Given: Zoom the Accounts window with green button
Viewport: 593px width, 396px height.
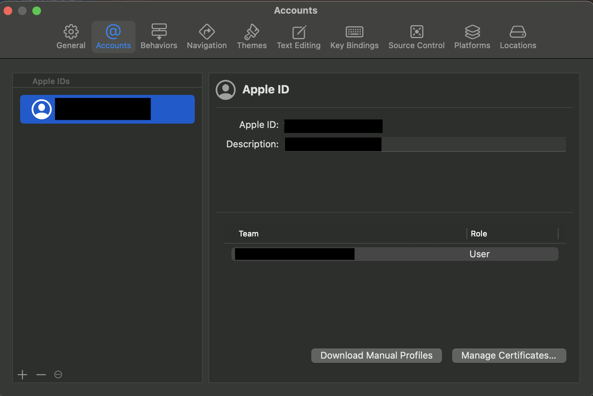Looking at the screenshot, I should pos(37,11).
